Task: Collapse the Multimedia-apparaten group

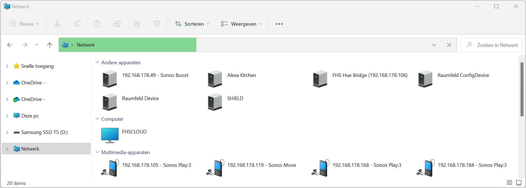Action: [x=97, y=152]
